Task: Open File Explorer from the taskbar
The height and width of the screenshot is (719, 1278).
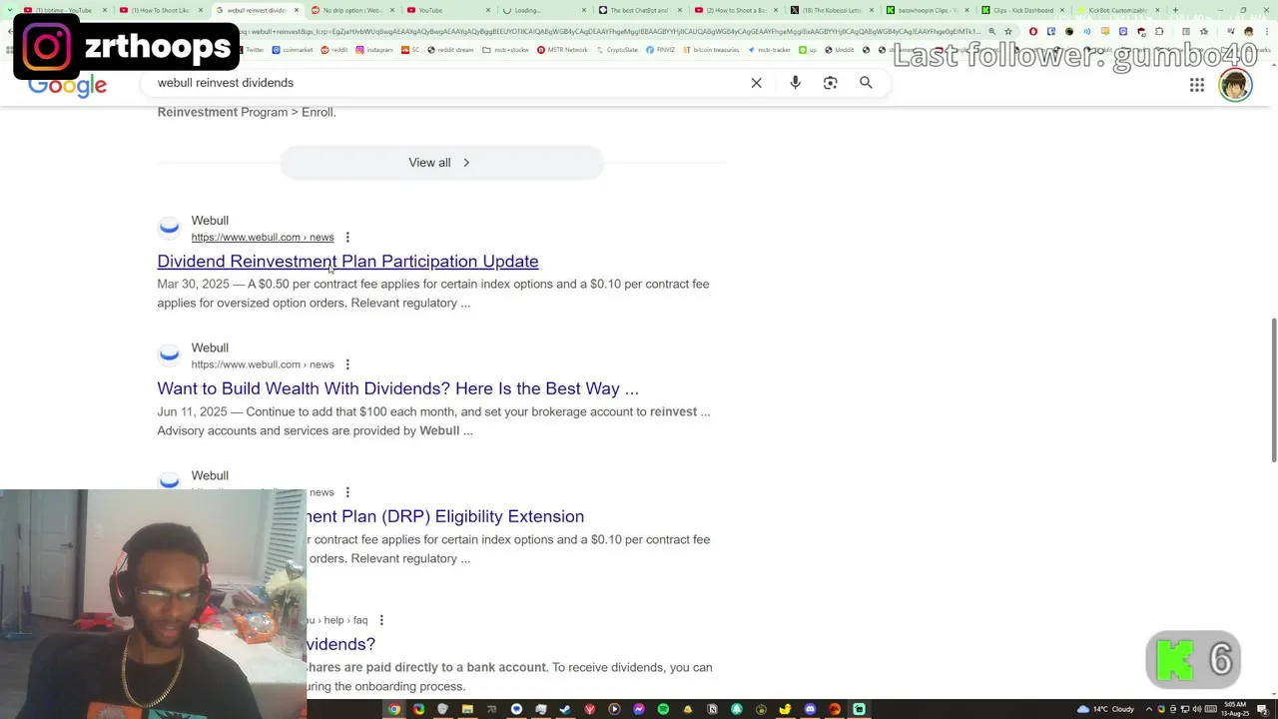Action: 467,709
